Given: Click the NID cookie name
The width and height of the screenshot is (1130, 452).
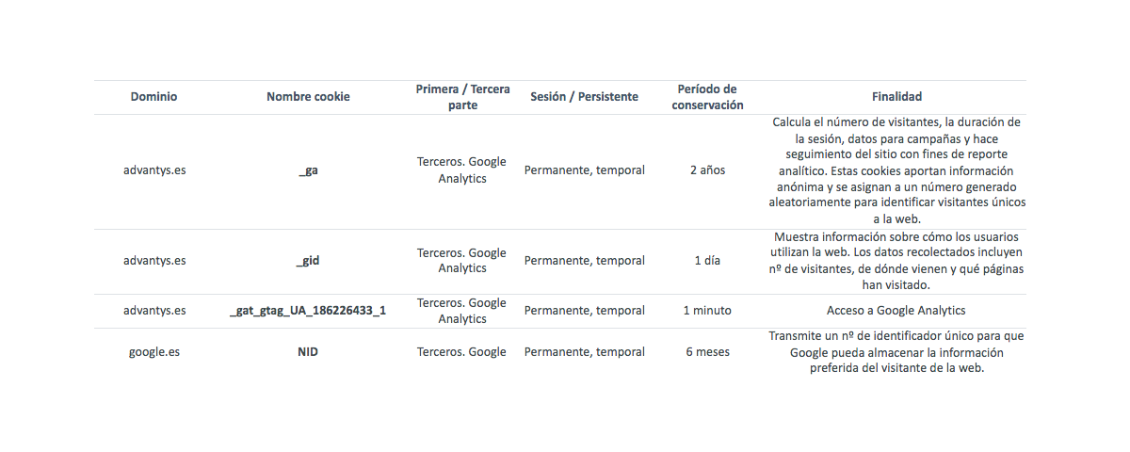Looking at the screenshot, I should point(308,352).
